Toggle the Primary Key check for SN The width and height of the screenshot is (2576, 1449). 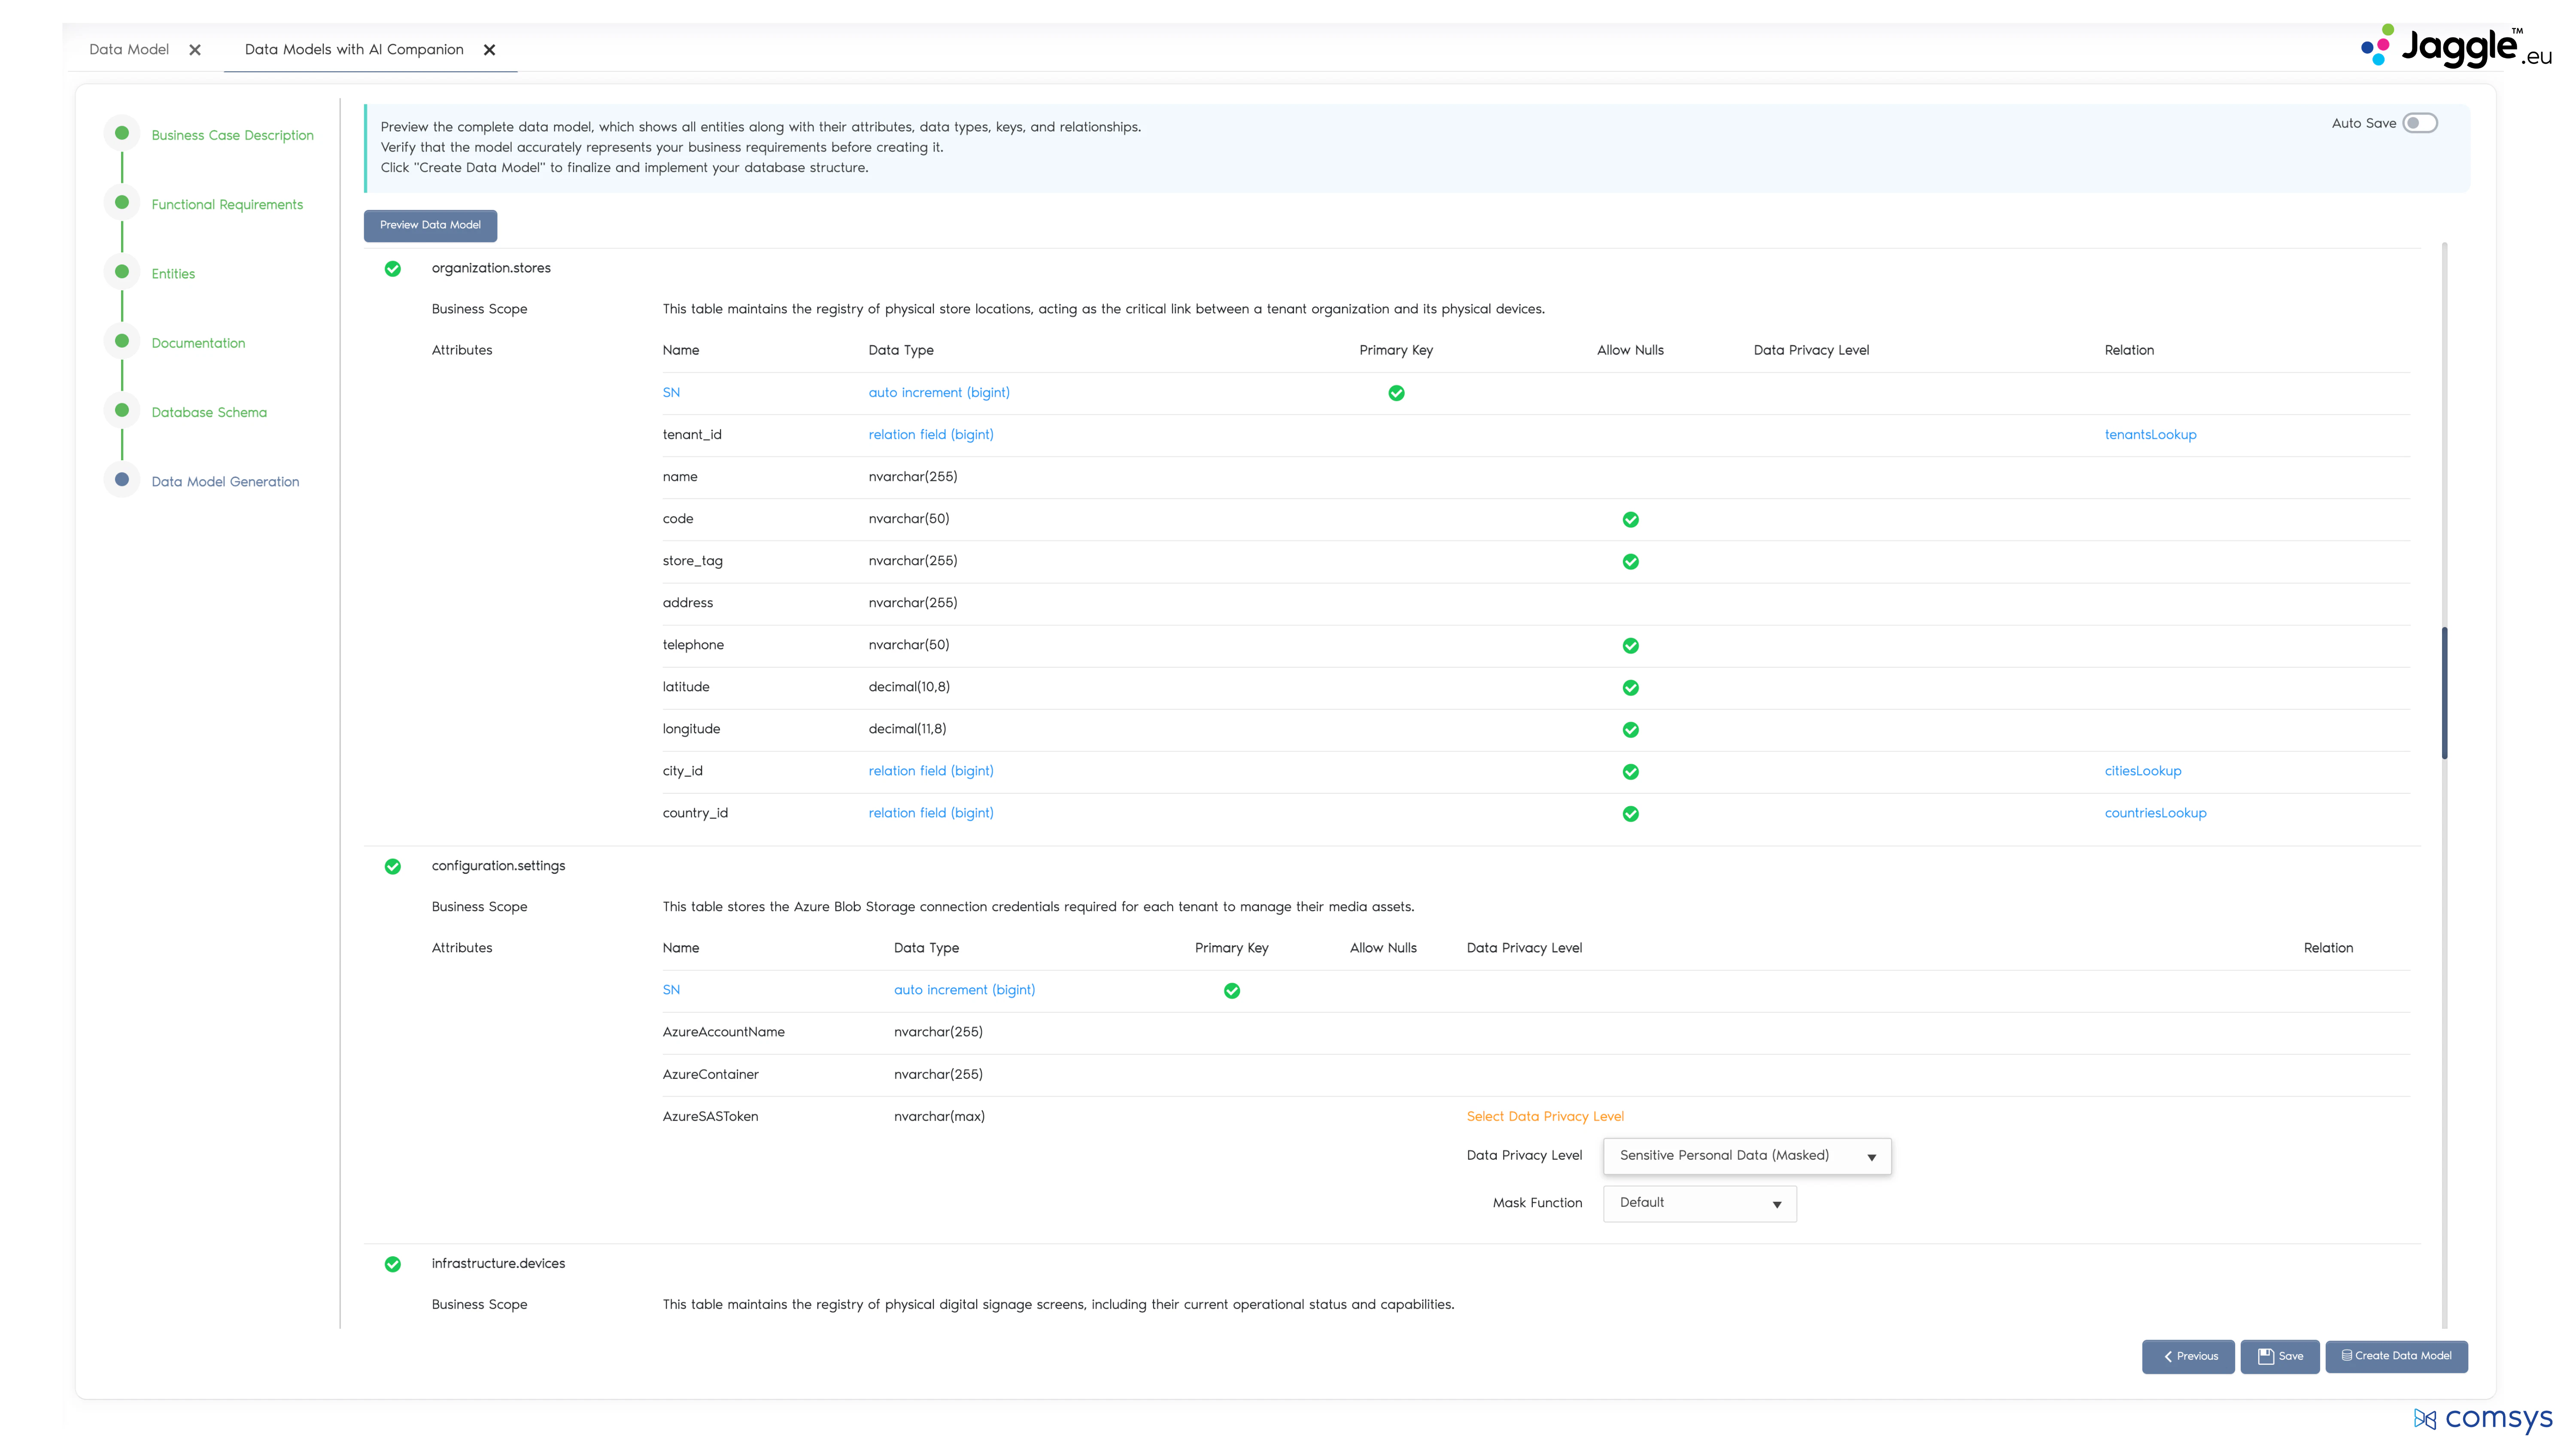tap(1396, 393)
